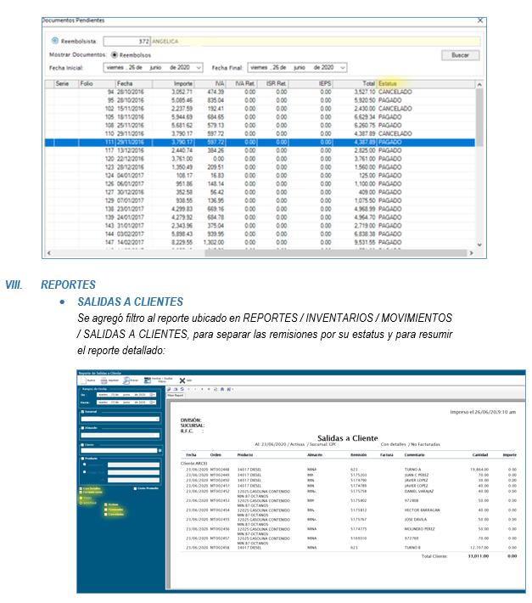Click order MT002448 in the report

coord(220,470)
